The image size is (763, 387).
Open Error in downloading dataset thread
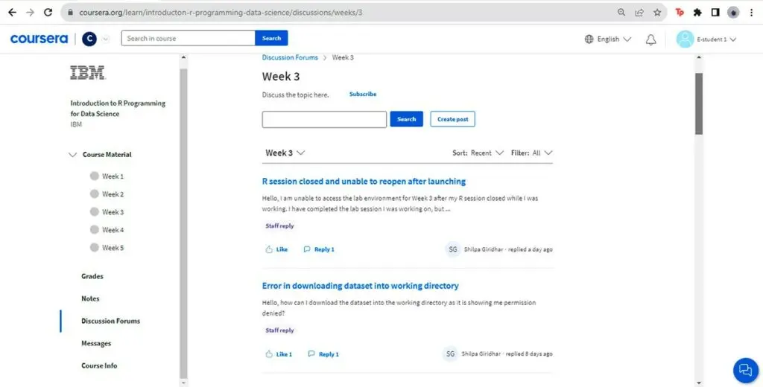click(x=360, y=286)
